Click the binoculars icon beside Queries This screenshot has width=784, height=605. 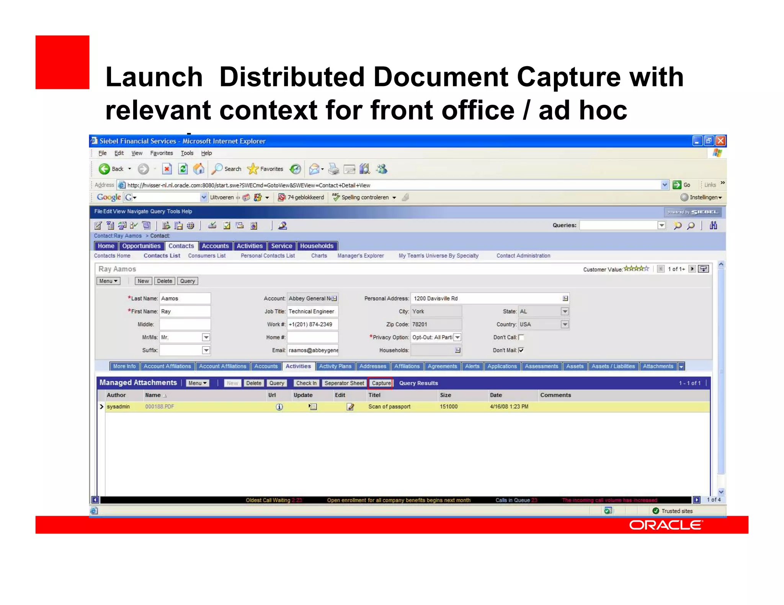pyautogui.click(x=713, y=225)
